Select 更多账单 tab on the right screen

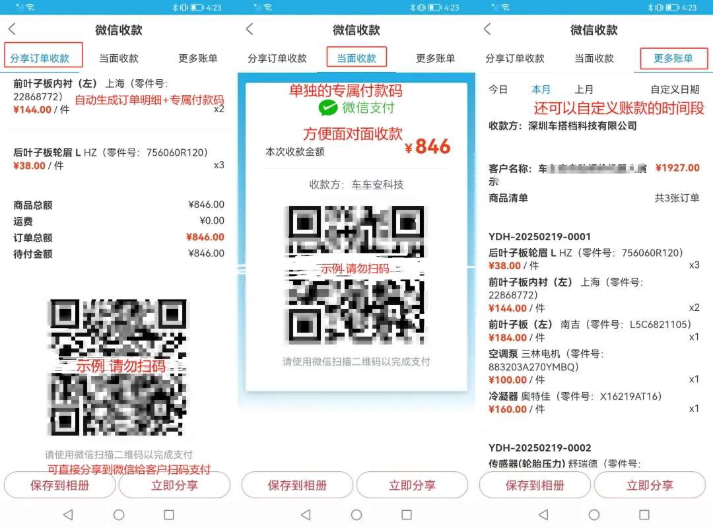point(673,58)
